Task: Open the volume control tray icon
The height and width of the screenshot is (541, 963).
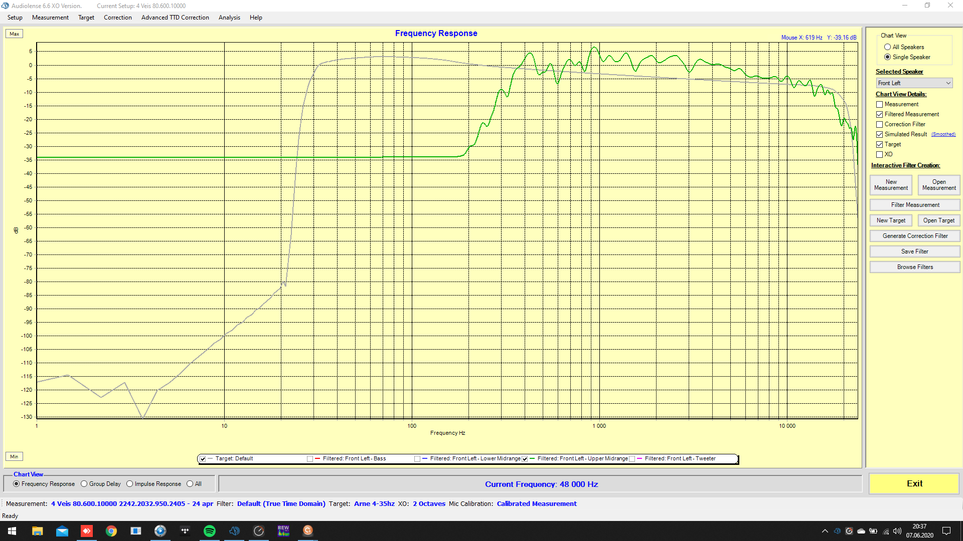Action: [x=897, y=531]
